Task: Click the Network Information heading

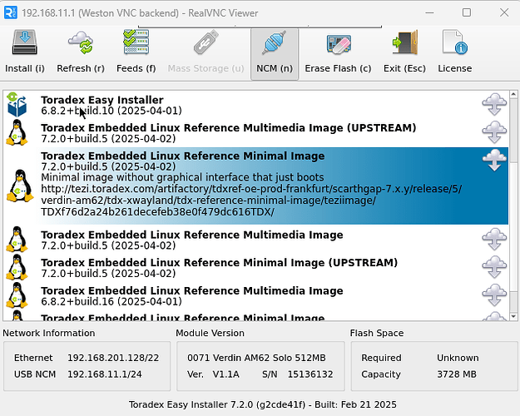Action: (x=49, y=333)
